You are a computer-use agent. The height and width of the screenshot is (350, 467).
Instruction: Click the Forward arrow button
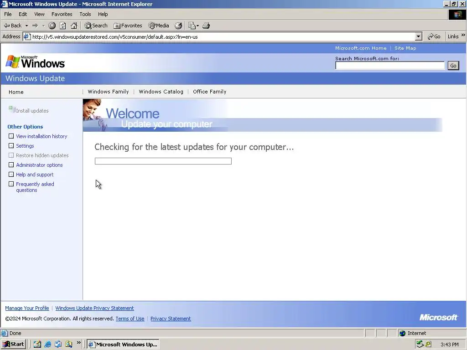(35, 26)
